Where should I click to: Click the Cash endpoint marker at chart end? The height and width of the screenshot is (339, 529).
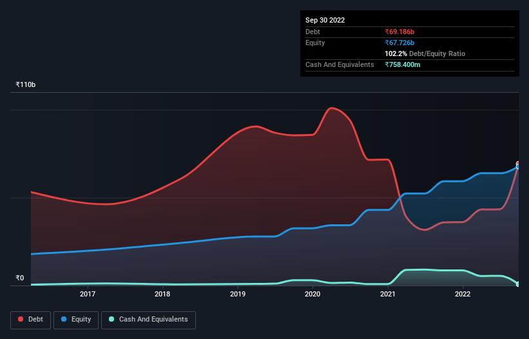coord(518,284)
